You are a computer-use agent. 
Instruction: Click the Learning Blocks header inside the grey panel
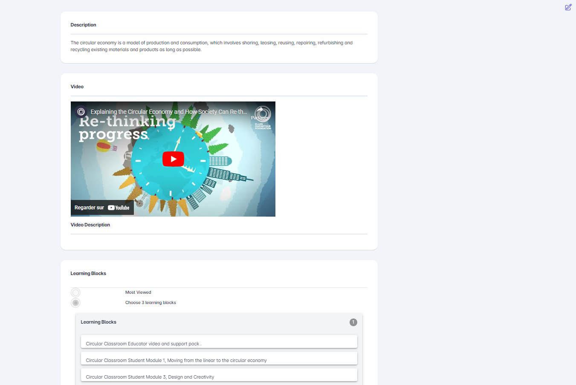[98, 322]
